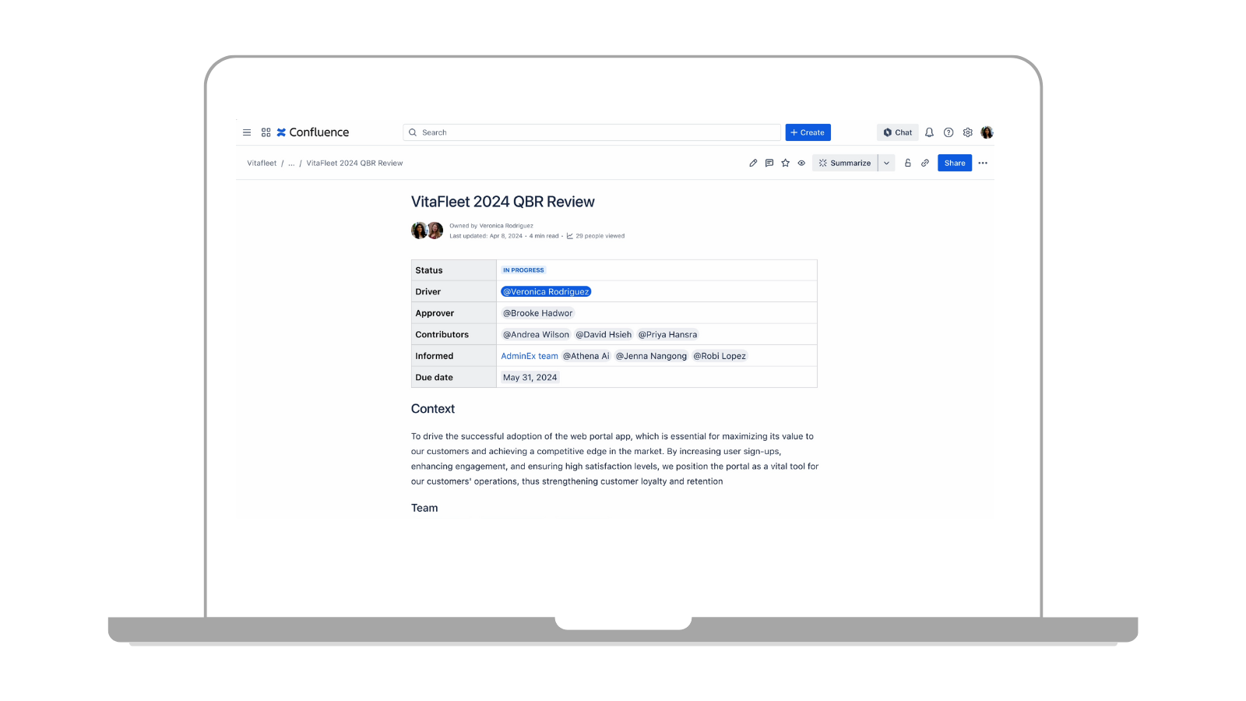Edit the page with the pencil icon
Screen dimensions: 1246x701
point(752,163)
